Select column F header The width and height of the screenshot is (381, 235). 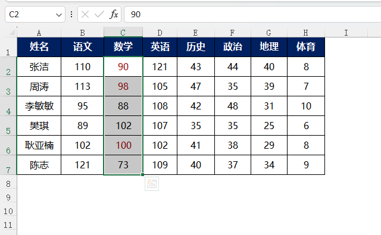tap(233, 32)
